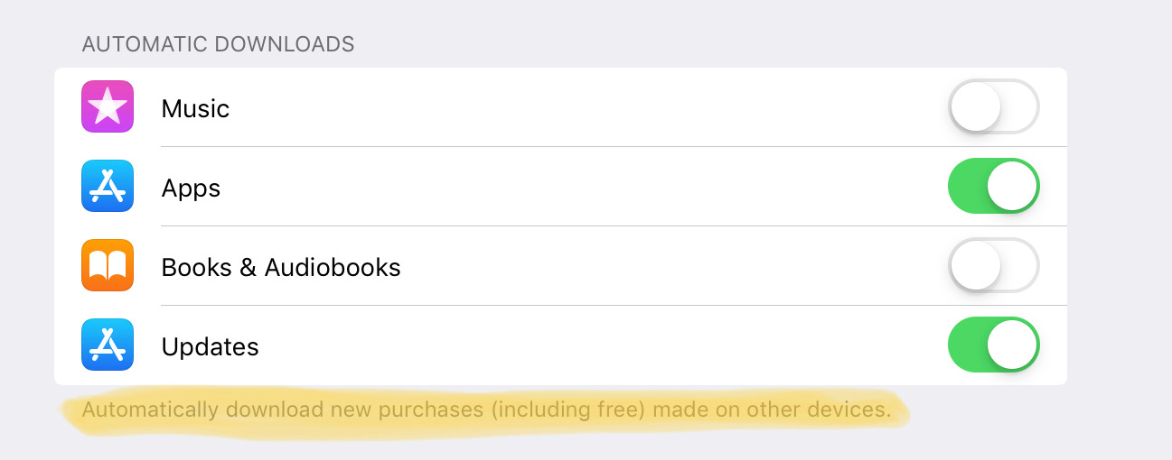Enable the Books & Audiobooks switch

click(993, 266)
